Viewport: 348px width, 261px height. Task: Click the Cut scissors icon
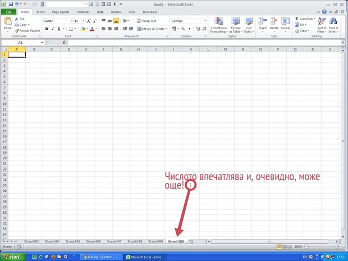pos(16,19)
